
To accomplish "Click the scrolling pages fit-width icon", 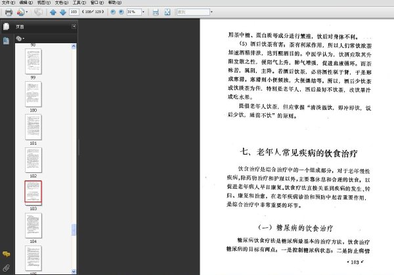I will click(156, 12).
